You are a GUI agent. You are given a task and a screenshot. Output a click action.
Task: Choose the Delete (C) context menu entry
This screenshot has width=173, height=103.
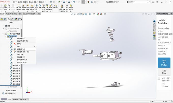pos(25,44)
